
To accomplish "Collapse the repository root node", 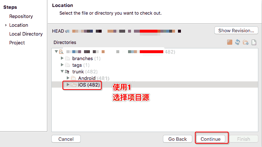I will click(x=56, y=52).
